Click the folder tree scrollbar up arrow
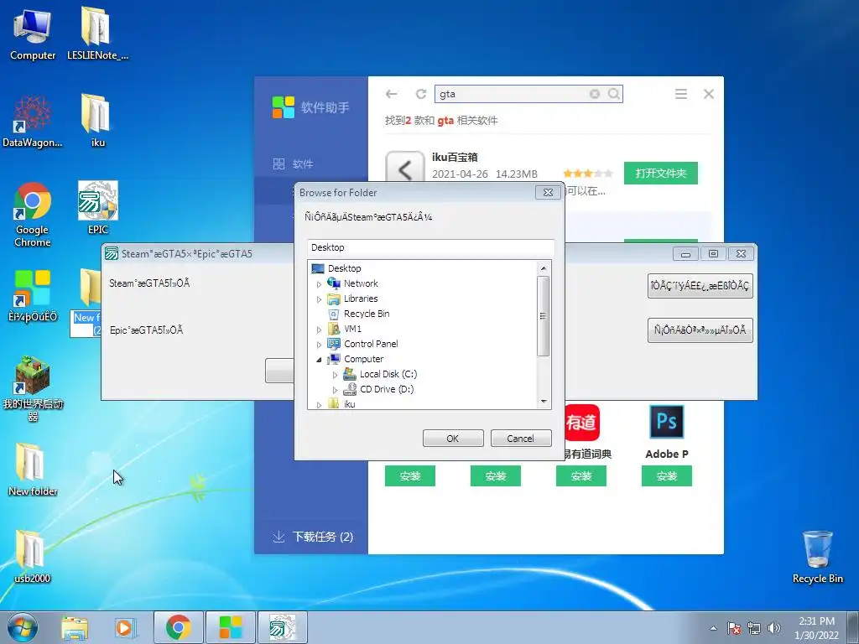The width and height of the screenshot is (859, 644). 544,268
